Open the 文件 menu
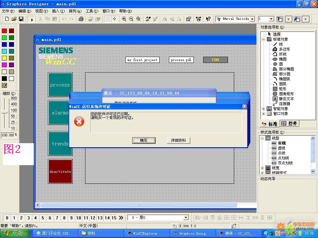This screenshot has width=318, height=238. (8, 11)
